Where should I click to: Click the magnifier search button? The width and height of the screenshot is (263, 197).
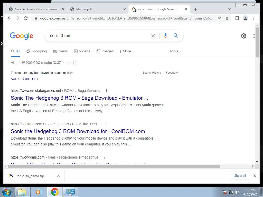(x=176, y=35)
